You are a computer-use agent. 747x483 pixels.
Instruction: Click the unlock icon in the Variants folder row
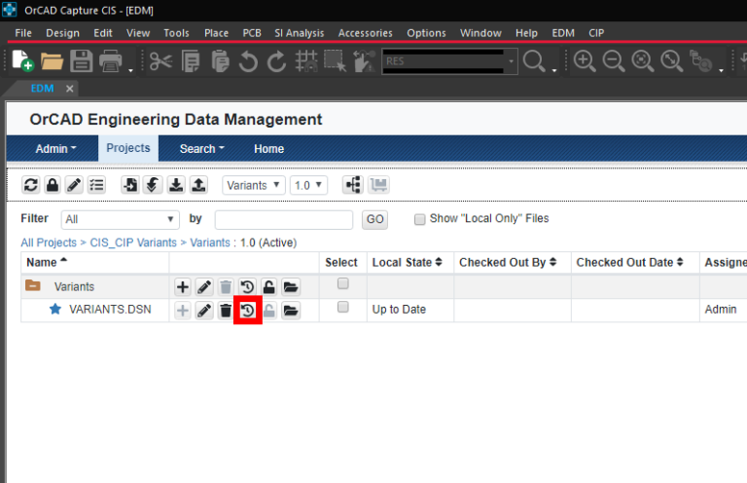(x=269, y=287)
